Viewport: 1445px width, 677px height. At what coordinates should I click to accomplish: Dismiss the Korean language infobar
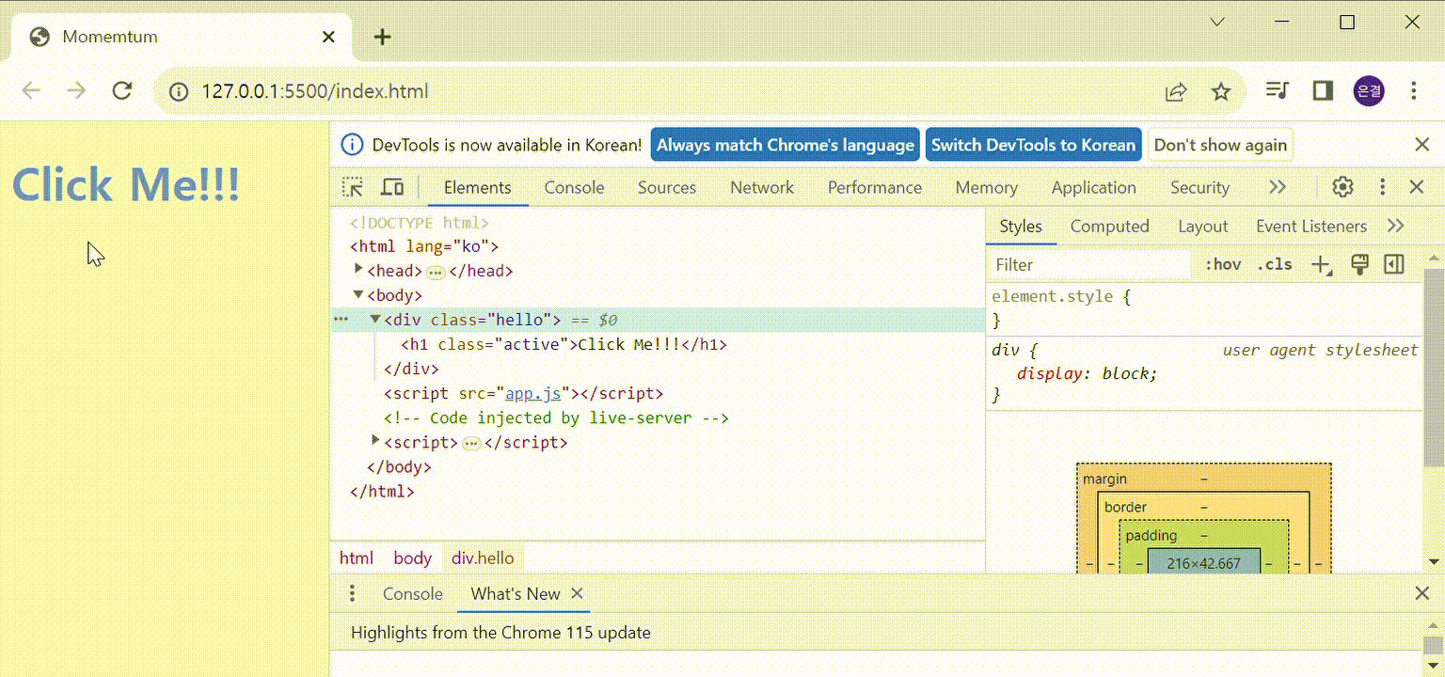pos(1422,145)
